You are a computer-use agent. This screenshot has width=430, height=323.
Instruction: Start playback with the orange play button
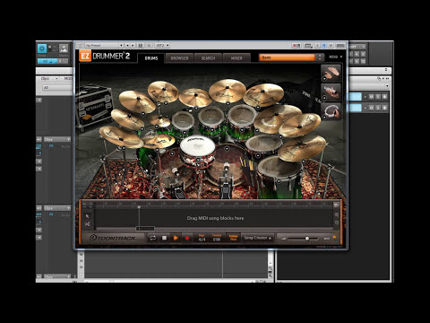[176, 238]
